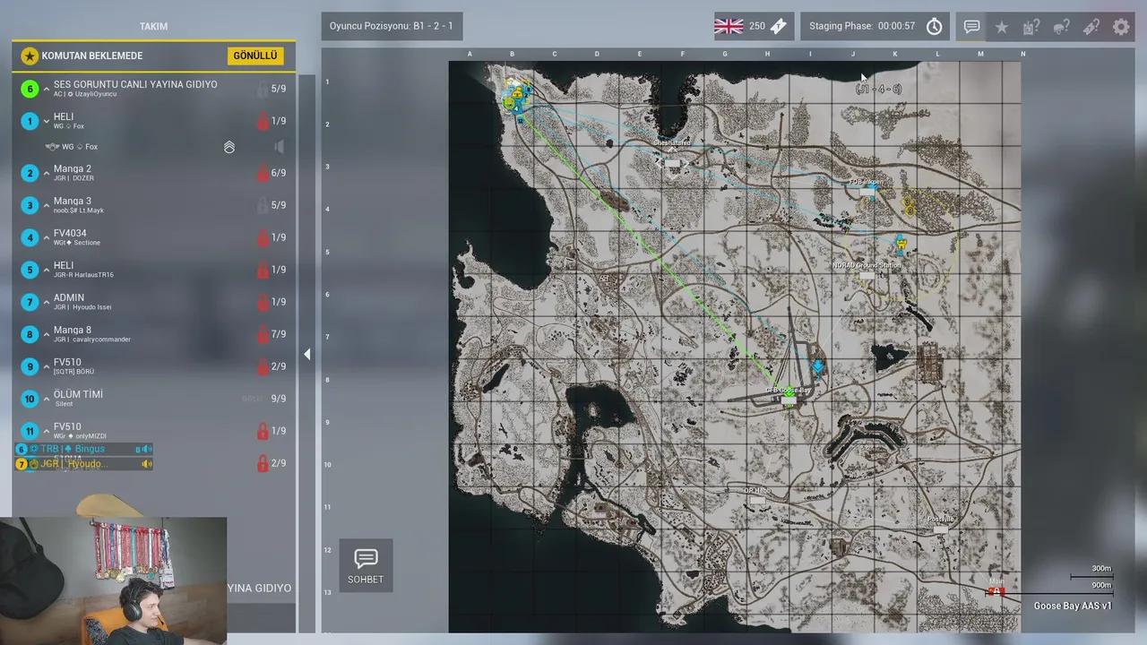Expand the Manga 8 squad chevron
Viewport: 1147px width, 645px height.
coord(46,334)
